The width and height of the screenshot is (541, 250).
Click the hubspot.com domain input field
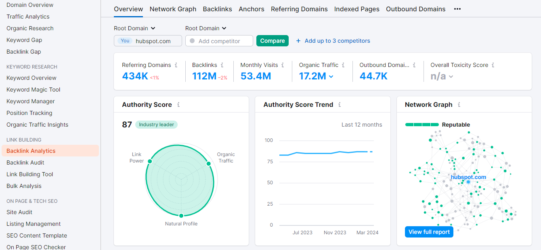148,41
